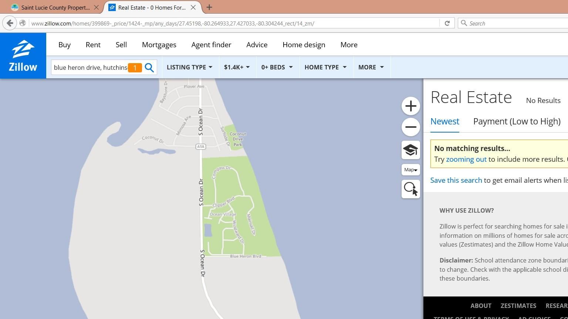Image resolution: width=568 pixels, height=319 pixels.
Task: Open the Zestimates footer link
Action: 518,306
